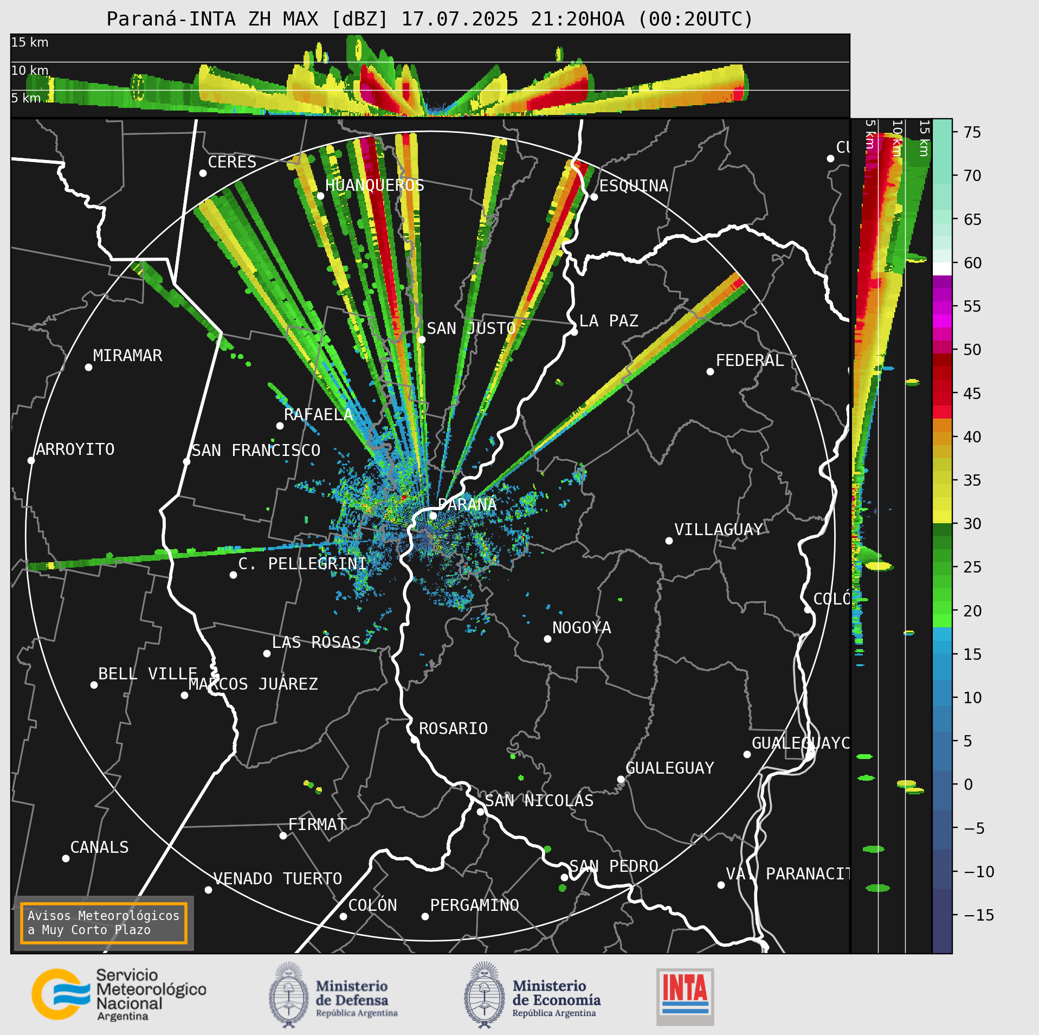Click the yellow 30 dBZ band on the scale
This screenshot has height=1035, width=1039.
(x=942, y=517)
